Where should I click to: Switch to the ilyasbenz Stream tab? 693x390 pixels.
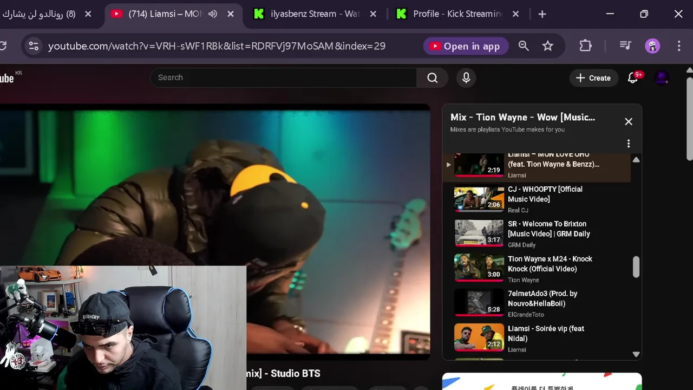[316, 14]
